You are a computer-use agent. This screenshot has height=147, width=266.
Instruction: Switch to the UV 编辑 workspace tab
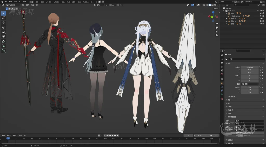tap(49, 2)
